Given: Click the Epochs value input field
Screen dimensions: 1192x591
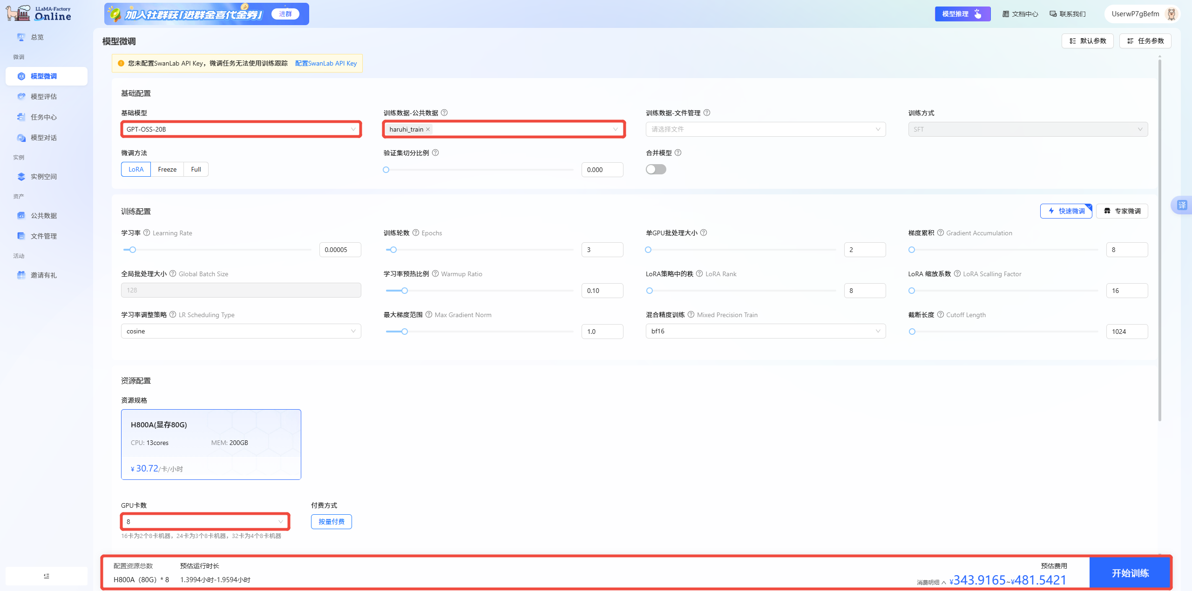Looking at the screenshot, I should (x=602, y=250).
